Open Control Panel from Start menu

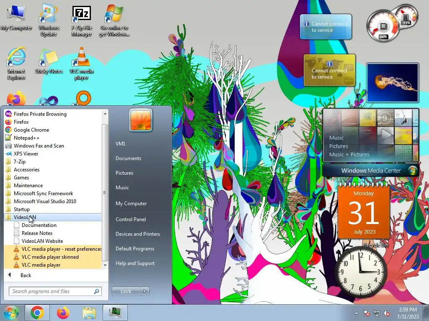(x=131, y=219)
